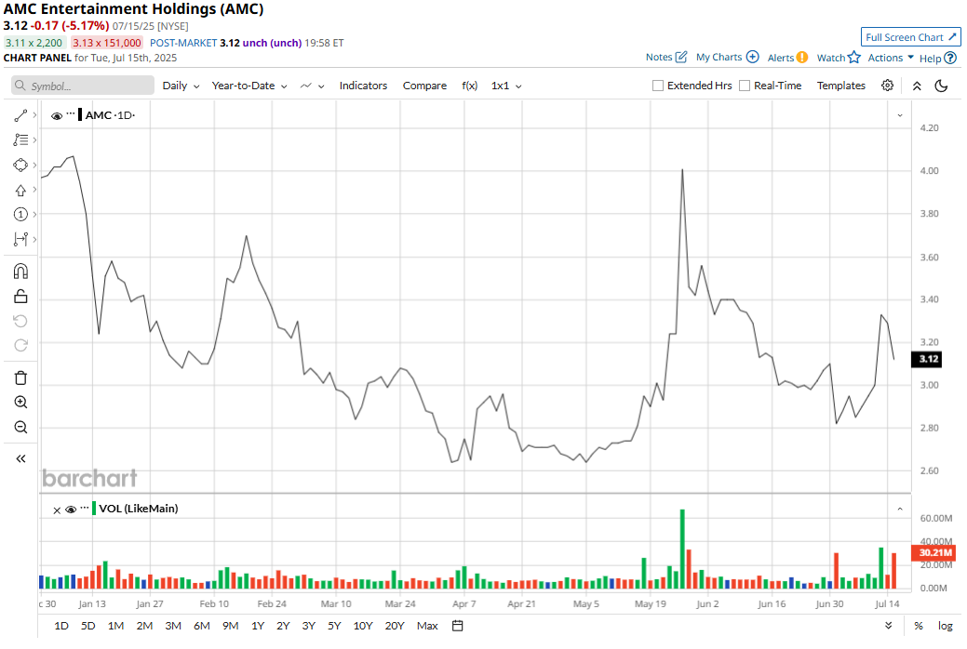This screenshot has width=967, height=649.
Task: Click the 3.12 current price label
Action: (926, 359)
